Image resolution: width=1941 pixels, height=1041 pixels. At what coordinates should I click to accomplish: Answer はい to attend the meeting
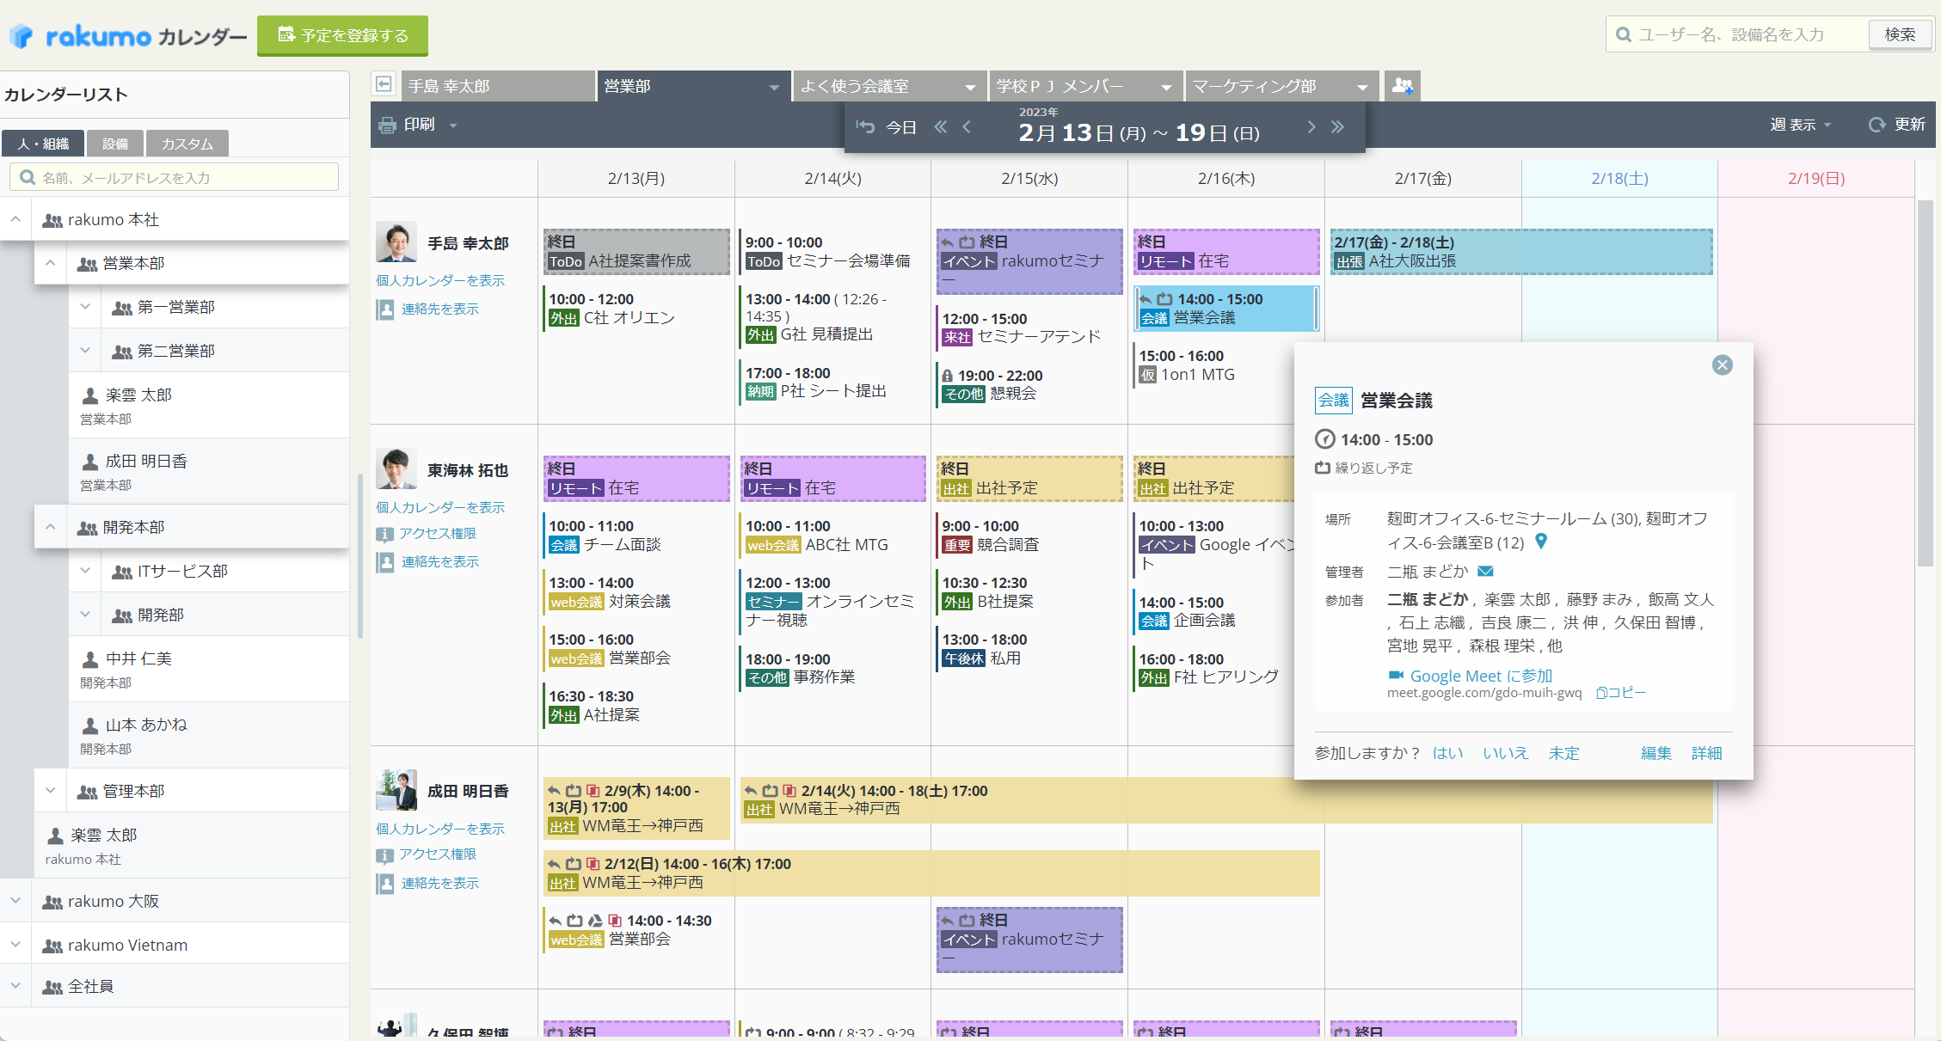[x=1448, y=753]
